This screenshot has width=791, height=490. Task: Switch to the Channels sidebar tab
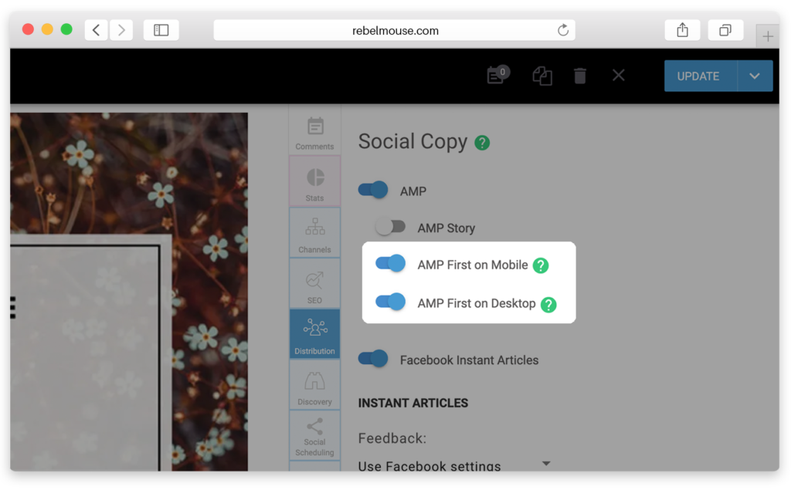coord(315,233)
